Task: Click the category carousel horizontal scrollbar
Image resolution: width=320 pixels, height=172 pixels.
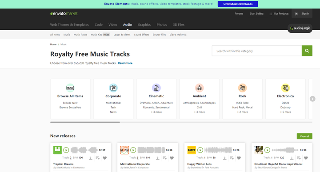Action: (x=85, y=122)
